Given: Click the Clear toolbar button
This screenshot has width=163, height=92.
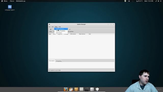Looking at the screenshot, I should pyautogui.click(x=51, y=30).
